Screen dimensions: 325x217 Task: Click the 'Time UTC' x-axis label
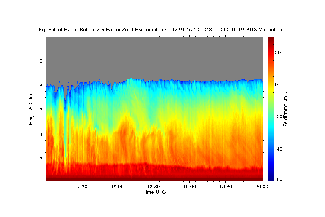point(154,192)
